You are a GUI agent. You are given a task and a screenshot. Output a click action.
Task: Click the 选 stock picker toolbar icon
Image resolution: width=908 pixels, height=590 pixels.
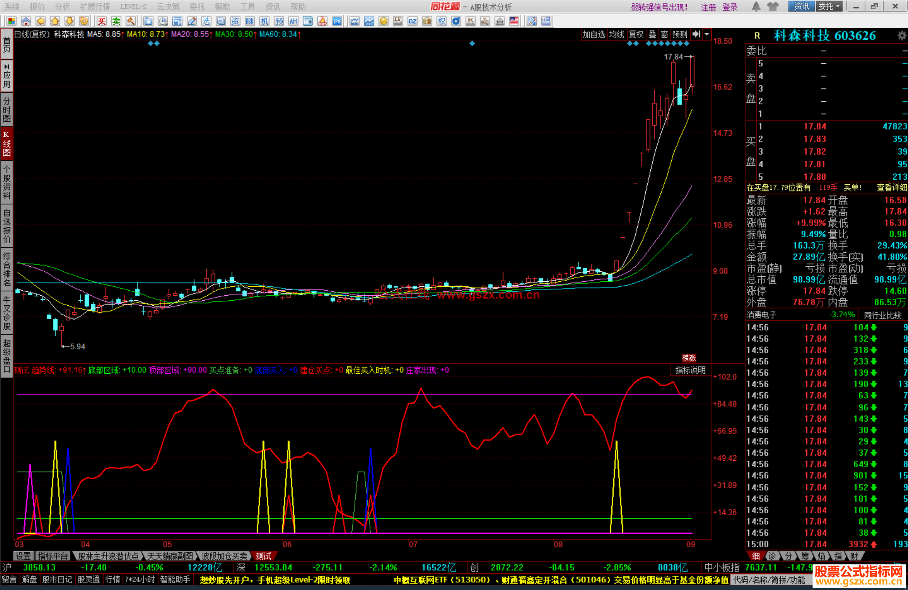206,21
